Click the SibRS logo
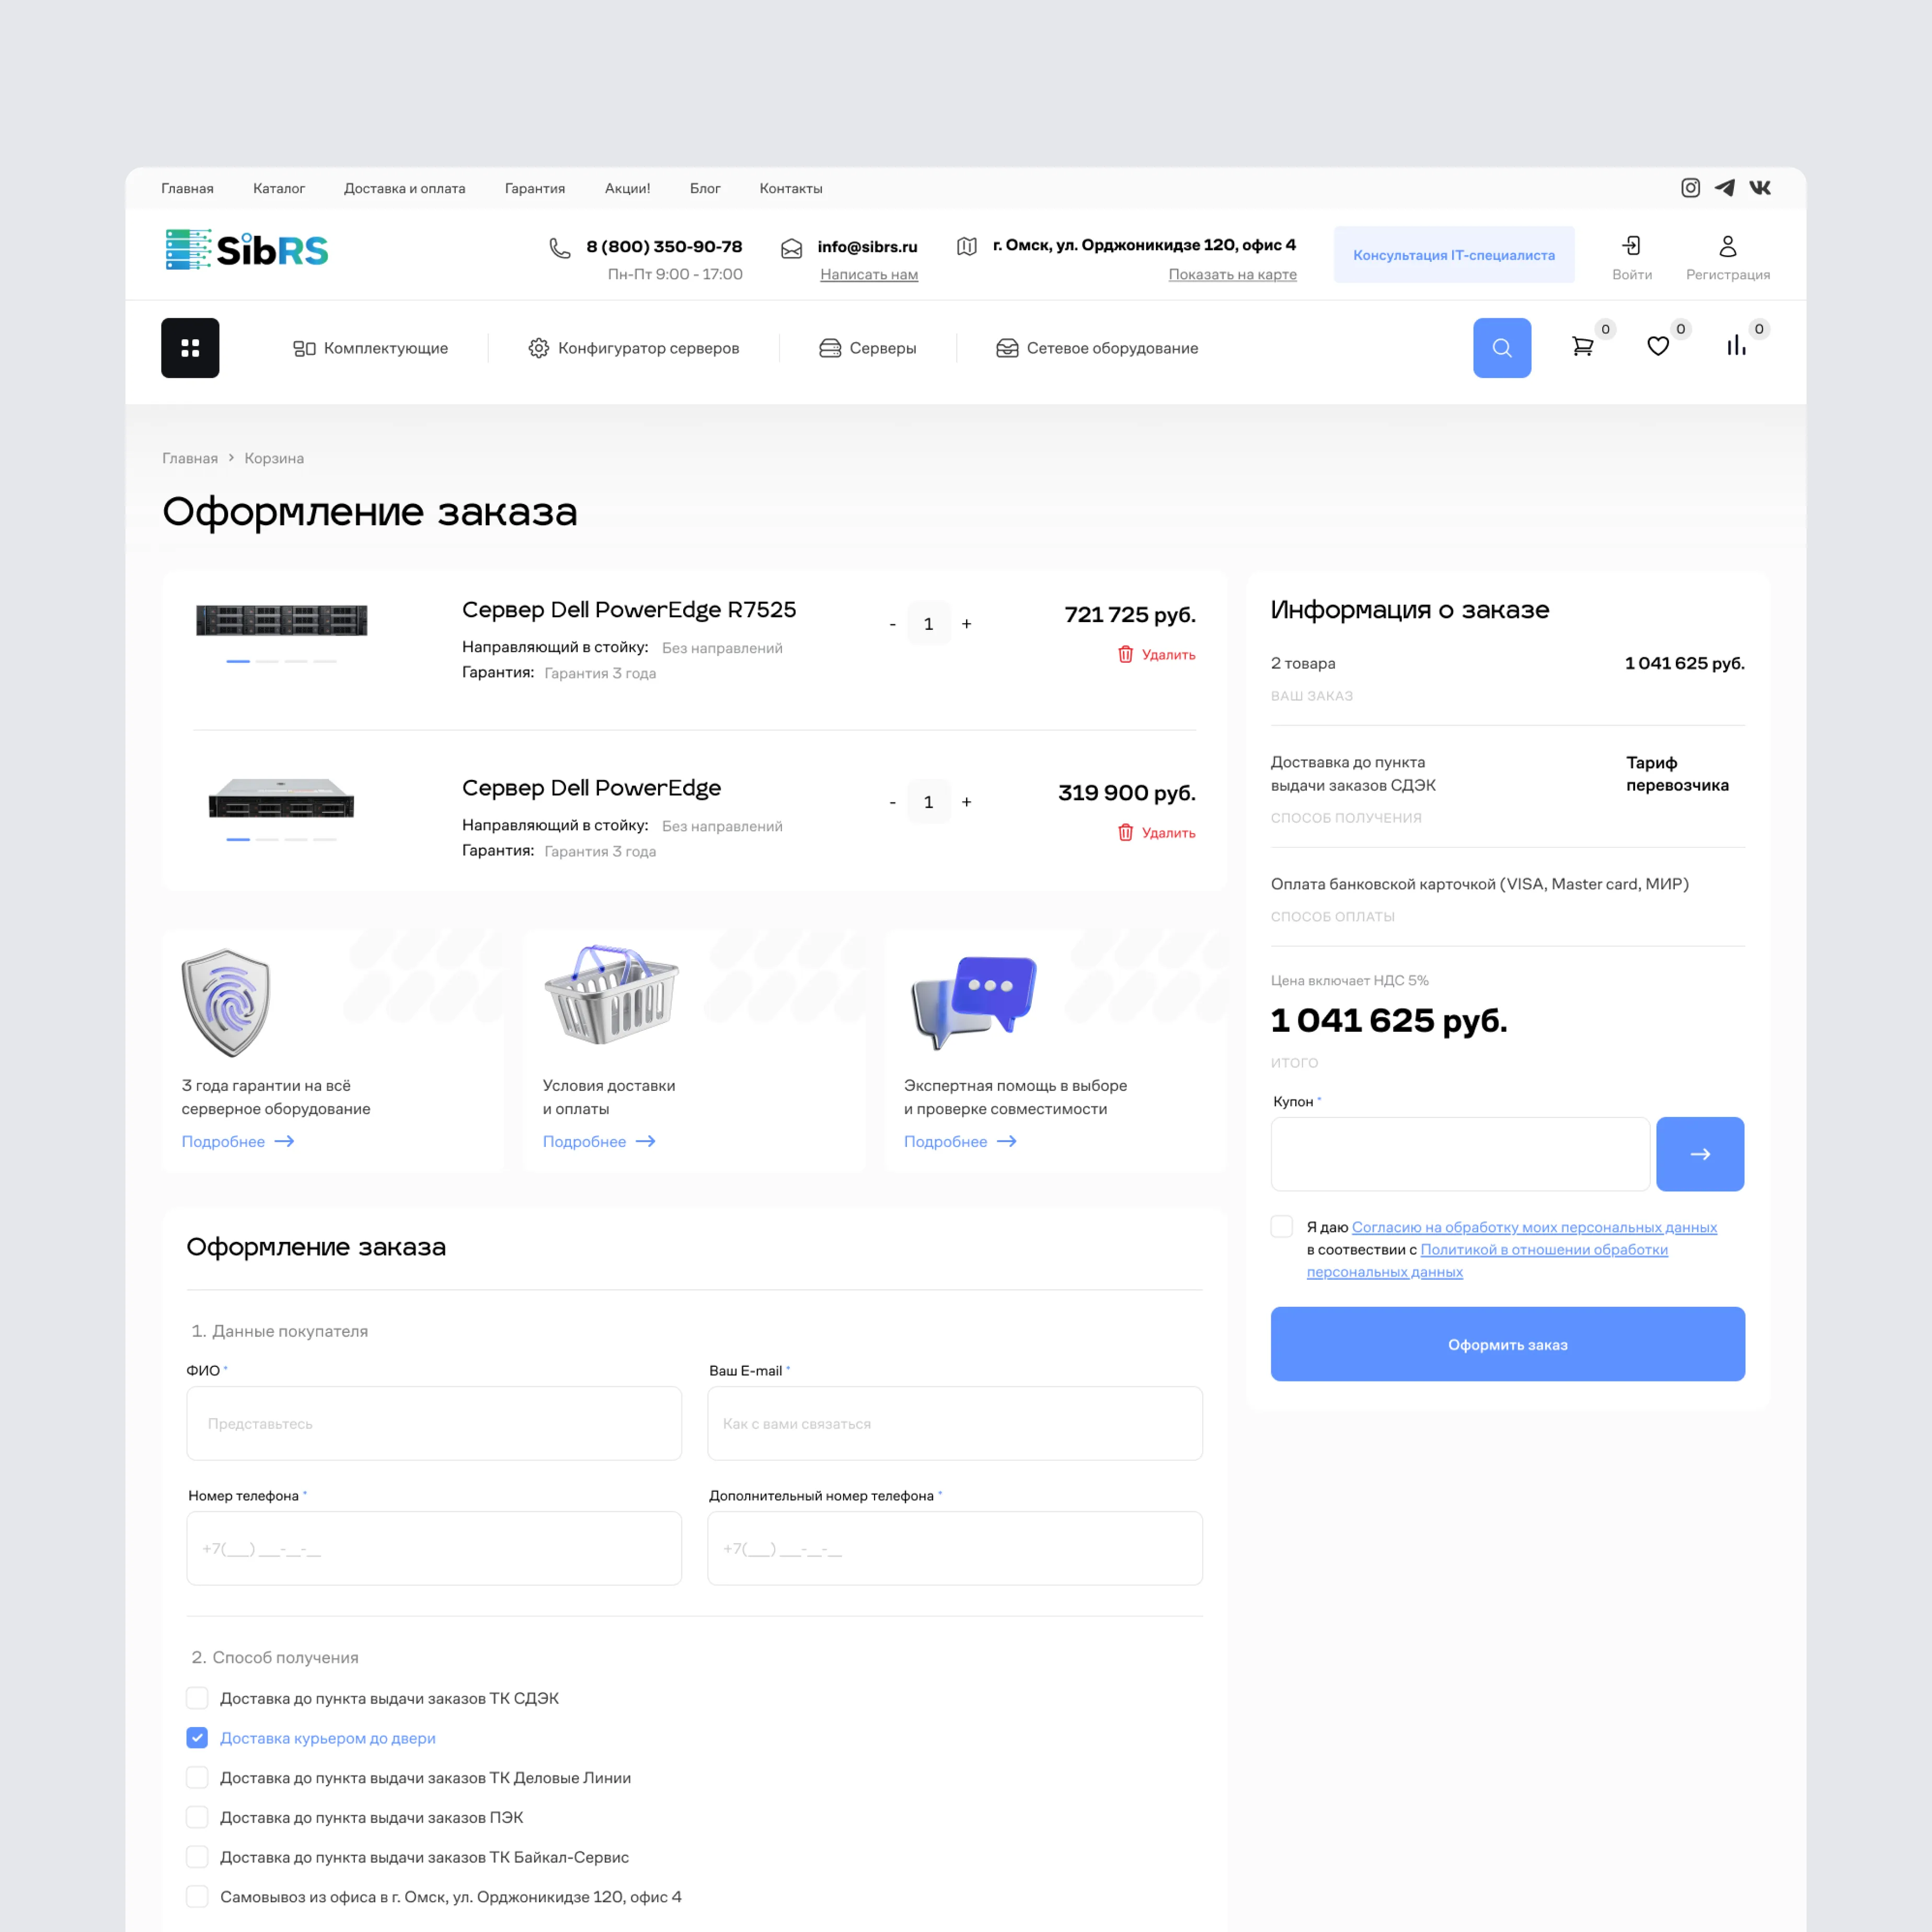Image resolution: width=1932 pixels, height=1932 pixels. tap(247, 250)
